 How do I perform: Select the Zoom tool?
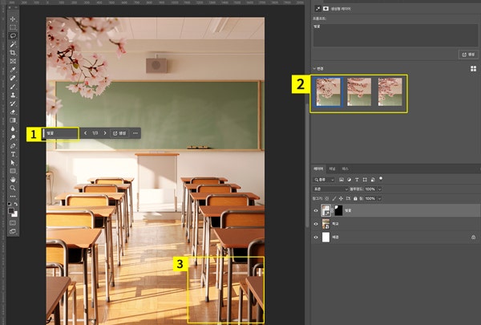(13, 188)
